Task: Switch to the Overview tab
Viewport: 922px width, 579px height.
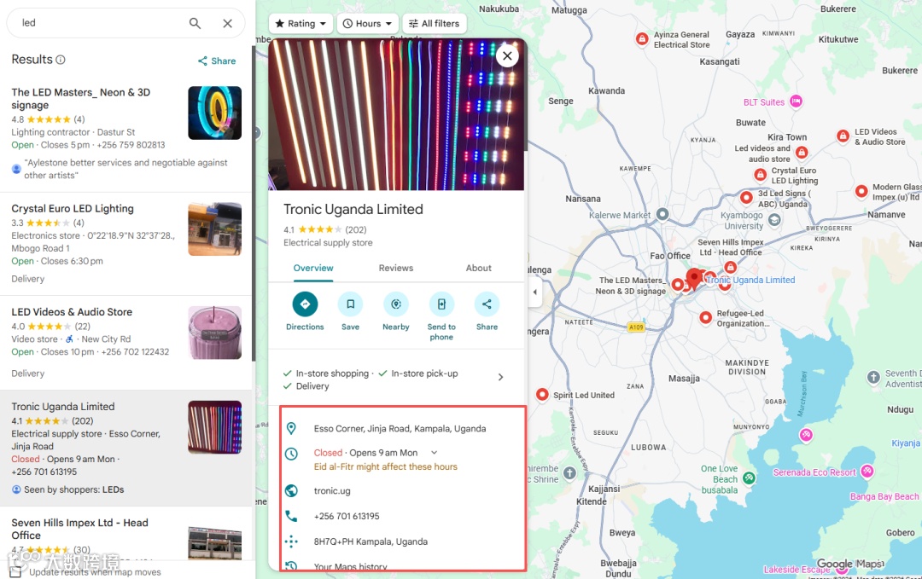Action: click(x=313, y=268)
